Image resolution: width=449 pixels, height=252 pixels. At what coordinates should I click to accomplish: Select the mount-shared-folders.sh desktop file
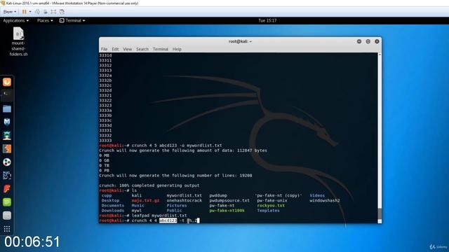(x=18, y=41)
